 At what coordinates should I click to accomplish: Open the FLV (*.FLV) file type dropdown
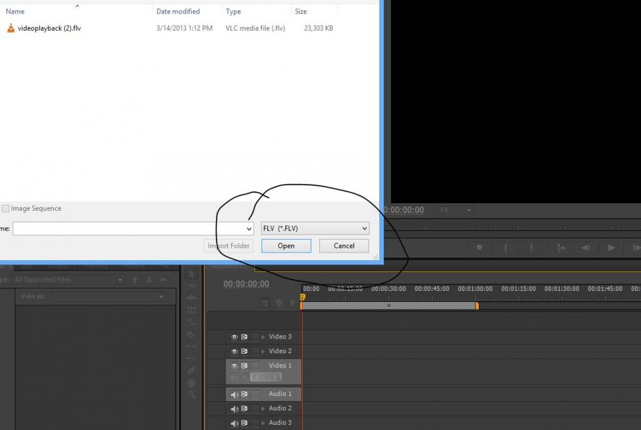pyautogui.click(x=315, y=228)
